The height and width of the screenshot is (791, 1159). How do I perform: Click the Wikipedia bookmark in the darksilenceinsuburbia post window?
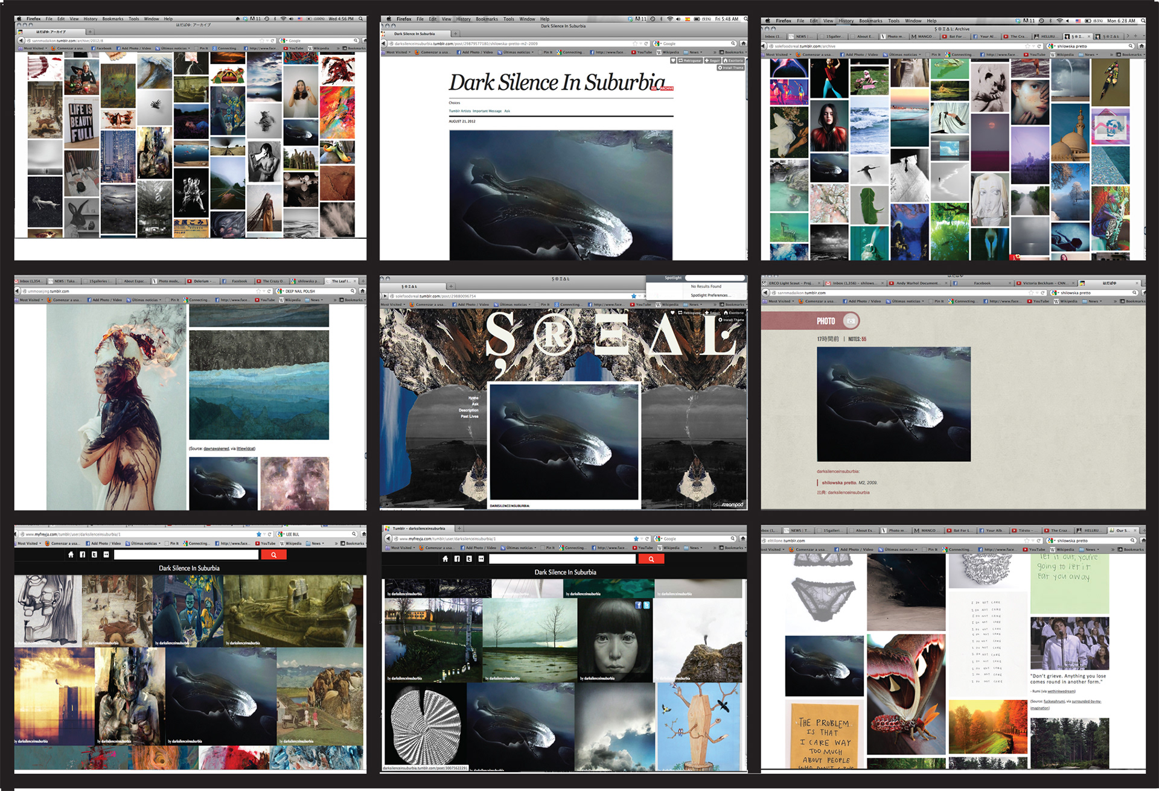[668, 52]
